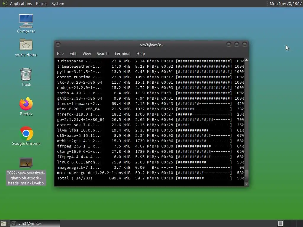
Task: Click the go-2:1.21.4-1-x86_64 line
Action: [x=151, y=119]
